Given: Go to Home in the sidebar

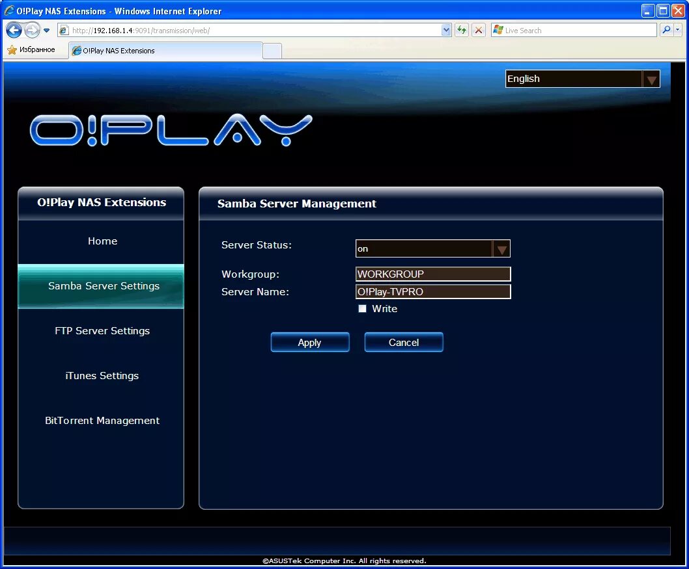Looking at the screenshot, I should pos(102,241).
